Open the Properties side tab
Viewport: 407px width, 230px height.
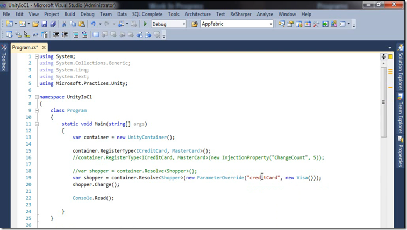[400, 152]
